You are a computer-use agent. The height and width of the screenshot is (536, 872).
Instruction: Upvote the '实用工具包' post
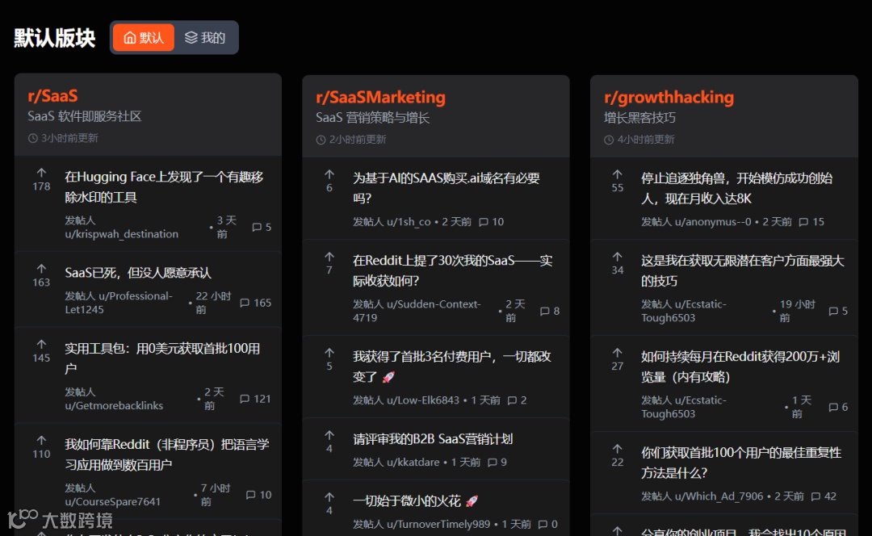[x=41, y=345]
